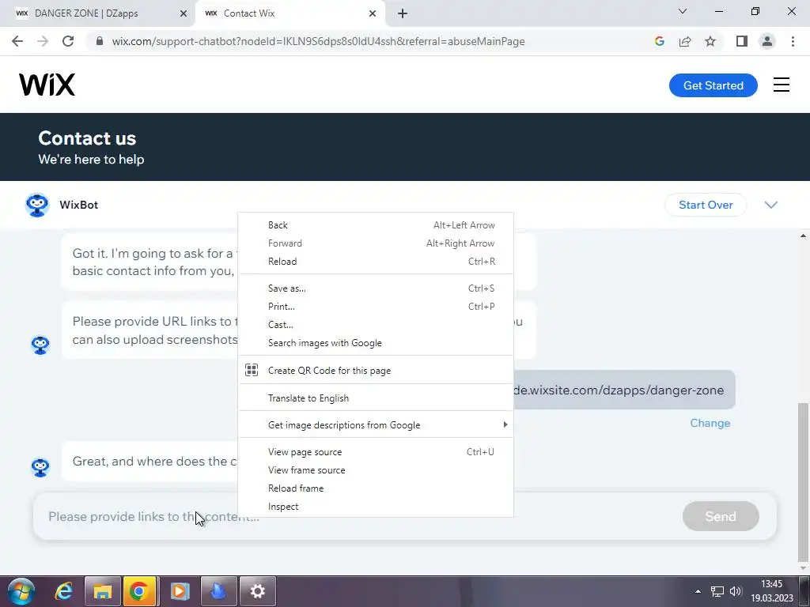Open the Chrome profile avatar
Image resolution: width=810 pixels, height=607 pixels.
767,41
